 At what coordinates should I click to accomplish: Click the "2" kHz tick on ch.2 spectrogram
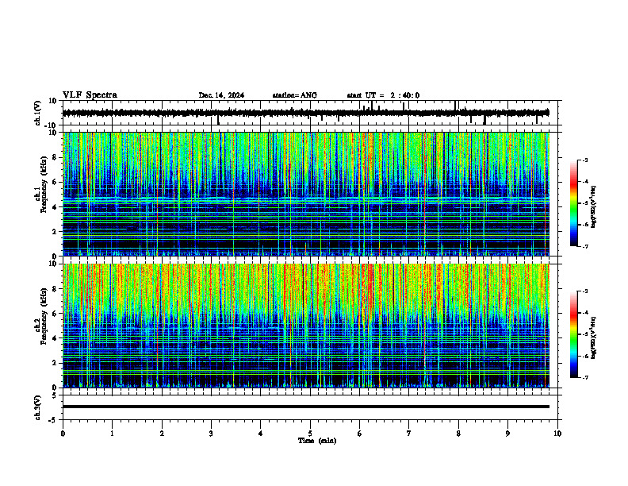coord(56,363)
